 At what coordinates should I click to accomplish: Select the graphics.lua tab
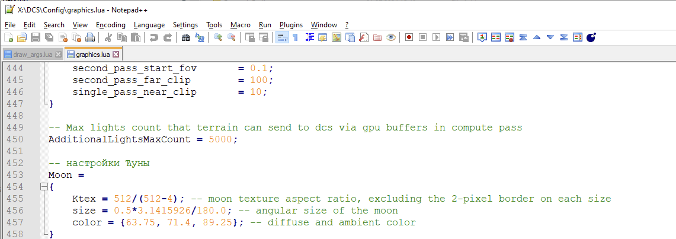94,55
